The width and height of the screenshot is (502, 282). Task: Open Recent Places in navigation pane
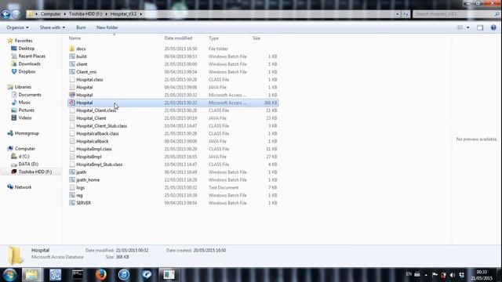pos(31,56)
